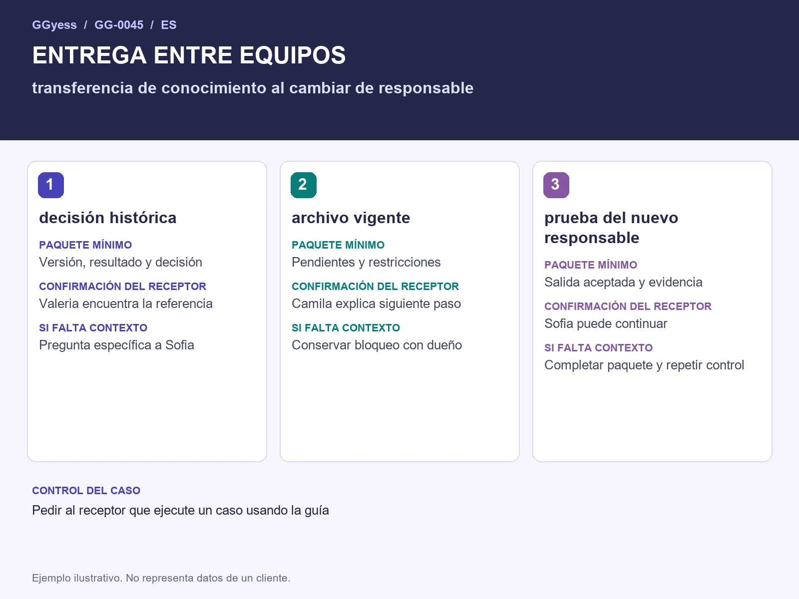Select 'Sofia puede continuar' line

coord(606,324)
